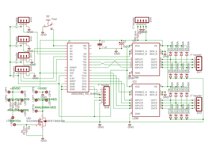Image resolution: width=208 pixels, height=147 pixels.
Task: Click the AREF pin label on J1
Action: pyautogui.click(x=73, y=81)
